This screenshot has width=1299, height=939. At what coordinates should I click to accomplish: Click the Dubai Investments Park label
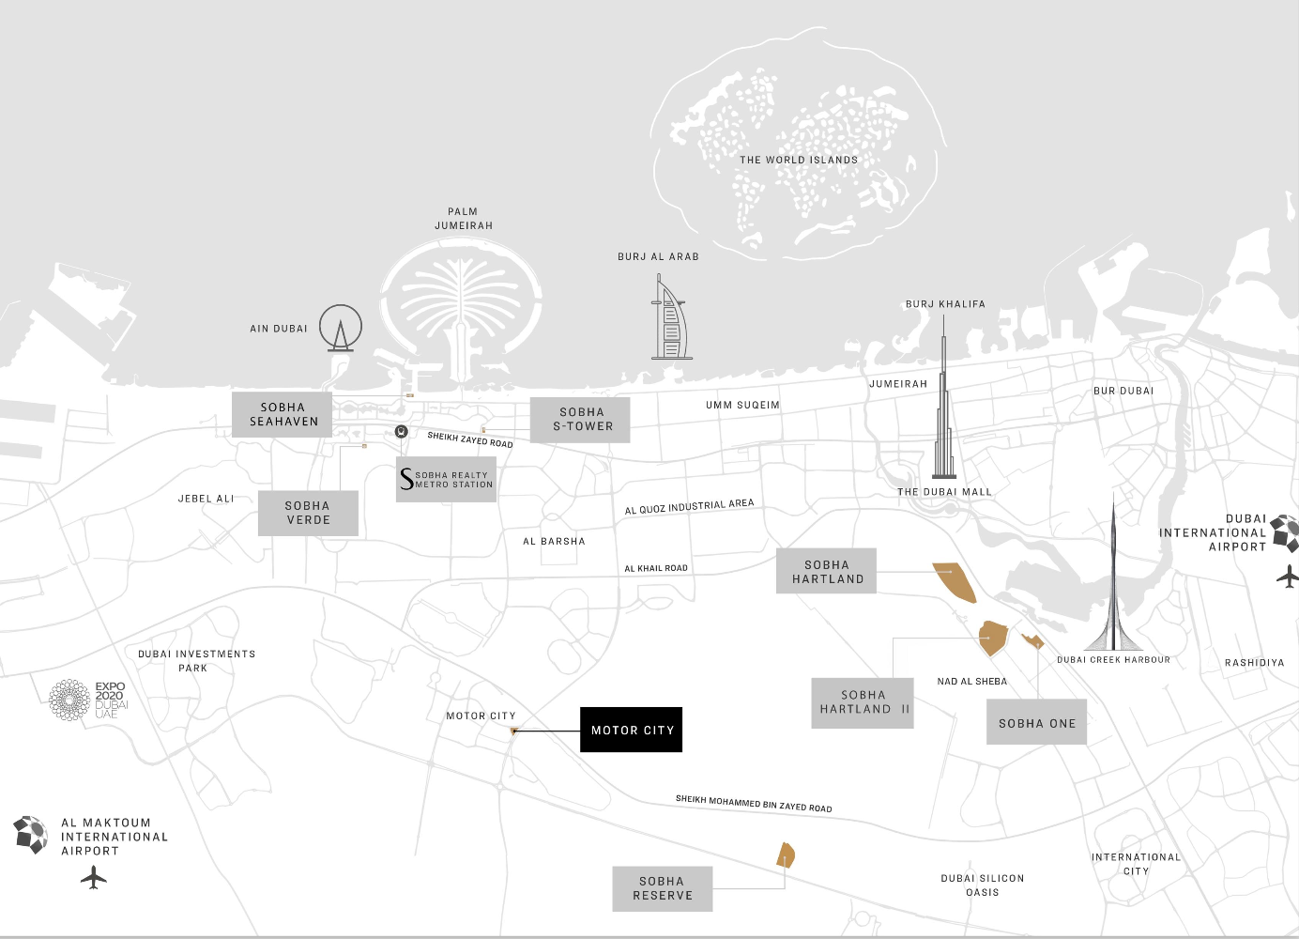[196, 661]
